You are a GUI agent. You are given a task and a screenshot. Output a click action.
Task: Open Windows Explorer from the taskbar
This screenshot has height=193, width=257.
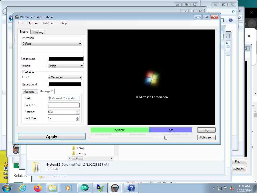[x=52, y=188]
